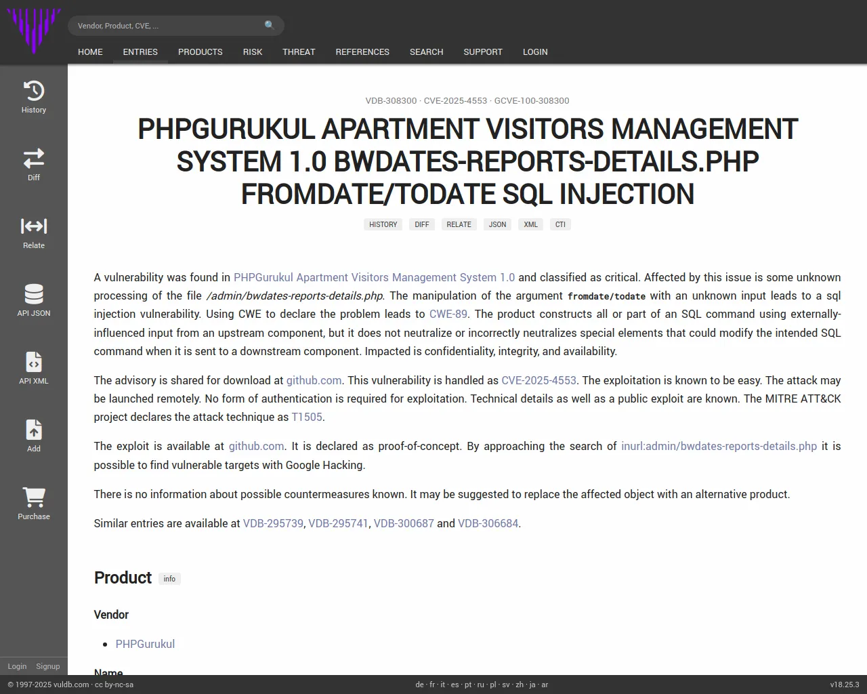Open the ENTRIES menu item
The height and width of the screenshot is (694, 867).
(x=140, y=52)
